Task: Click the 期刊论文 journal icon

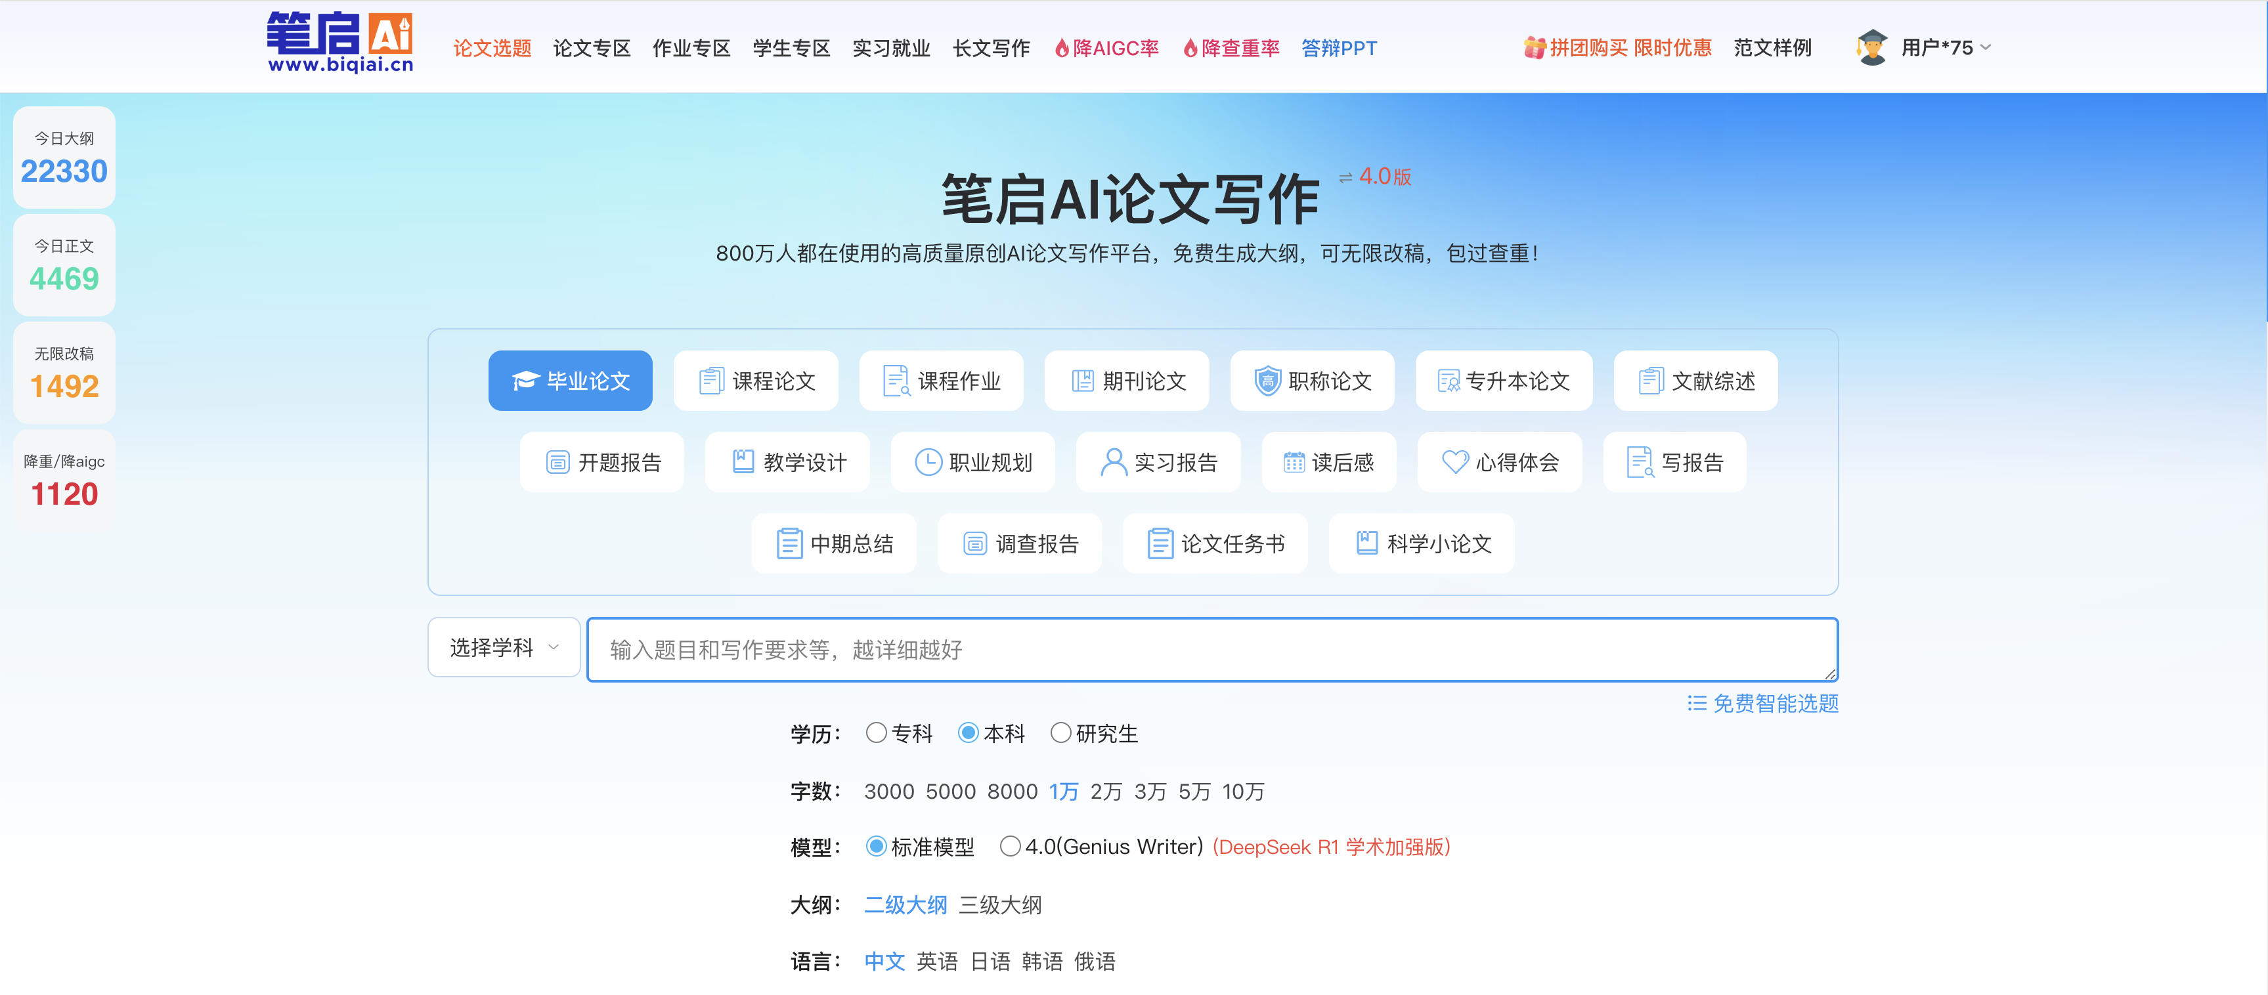Action: coord(1082,380)
